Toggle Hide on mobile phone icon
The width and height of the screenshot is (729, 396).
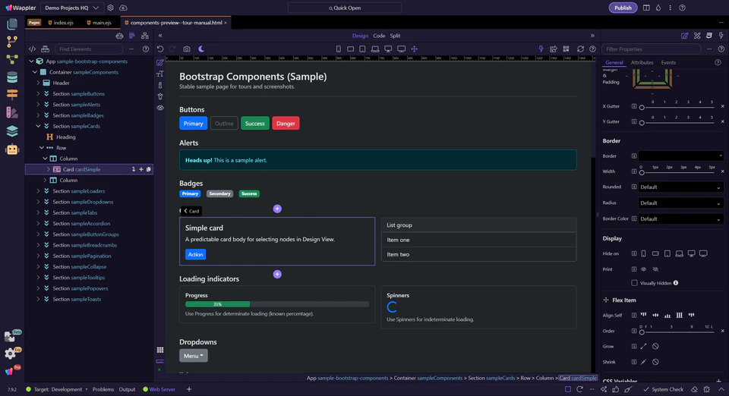(x=643, y=253)
